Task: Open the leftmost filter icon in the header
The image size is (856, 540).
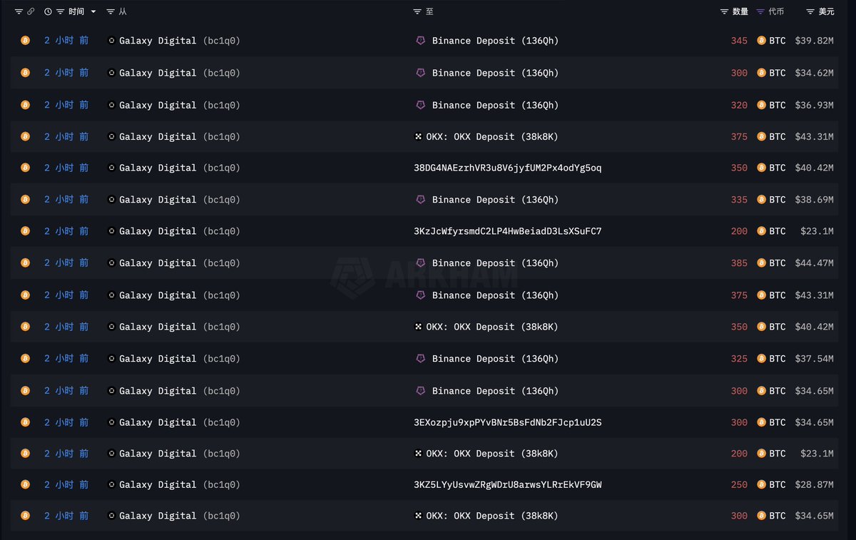Action: point(19,11)
